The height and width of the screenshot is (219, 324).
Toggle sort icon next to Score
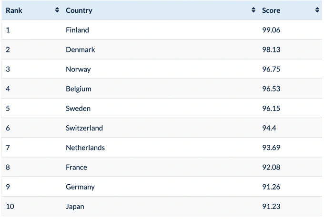point(317,10)
